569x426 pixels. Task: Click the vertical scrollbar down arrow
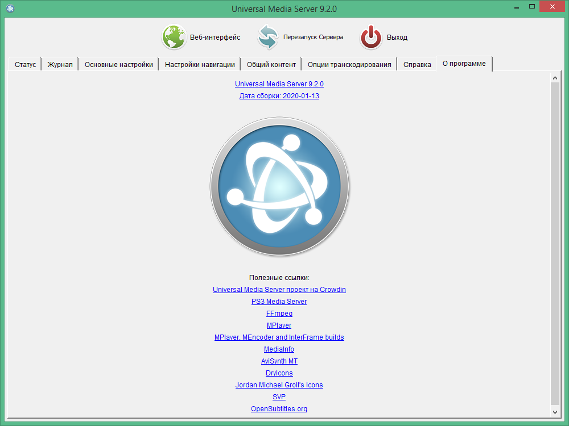point(554,413)
